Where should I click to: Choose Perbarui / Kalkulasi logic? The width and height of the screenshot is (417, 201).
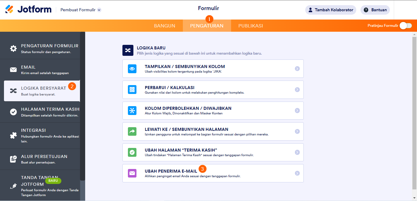click(x=213, y=90)
